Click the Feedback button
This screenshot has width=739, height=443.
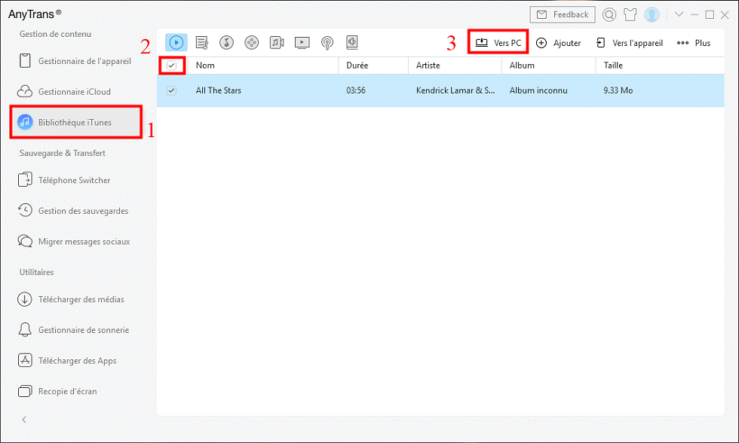coord(563,14)
